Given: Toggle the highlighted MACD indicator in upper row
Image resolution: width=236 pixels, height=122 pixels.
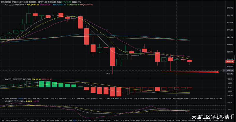Looking at the screenshot, I should pos(20,99).
